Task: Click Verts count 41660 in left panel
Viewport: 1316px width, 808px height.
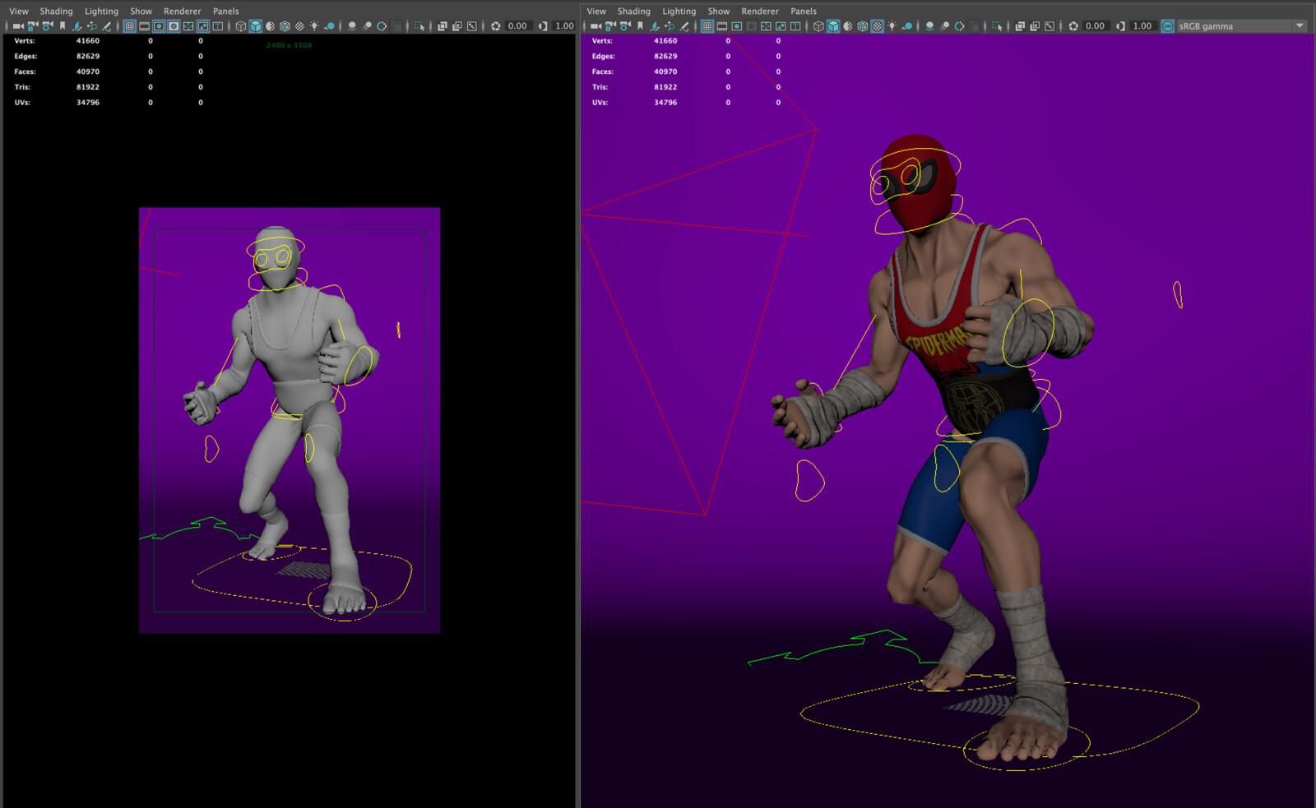Action: tap(88, 40)
